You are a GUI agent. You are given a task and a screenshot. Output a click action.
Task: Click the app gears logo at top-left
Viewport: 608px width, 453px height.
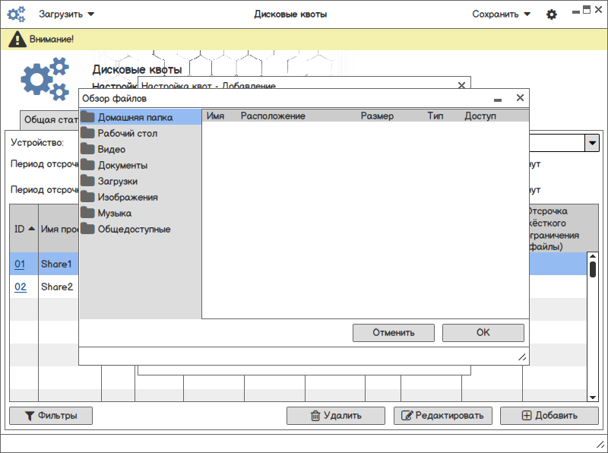[x=16, y=14]
